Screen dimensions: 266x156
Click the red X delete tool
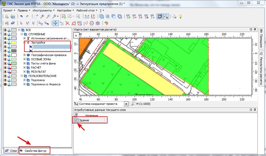click(x=68, y=23)
